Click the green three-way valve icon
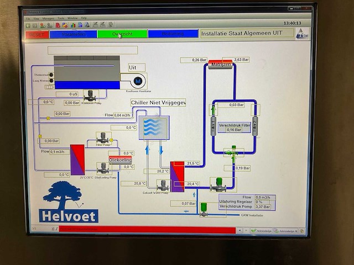 (233, 152)
